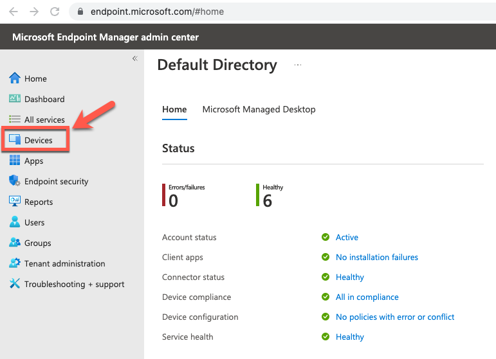
Task: Click the Client apps label
Action: pos(183,258)
